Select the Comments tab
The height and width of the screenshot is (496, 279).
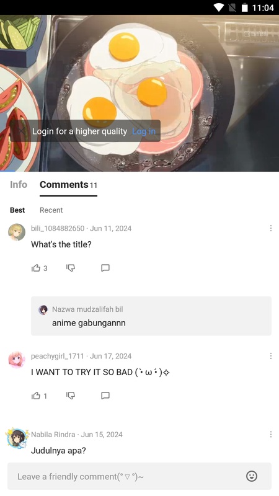click(68, 185)
